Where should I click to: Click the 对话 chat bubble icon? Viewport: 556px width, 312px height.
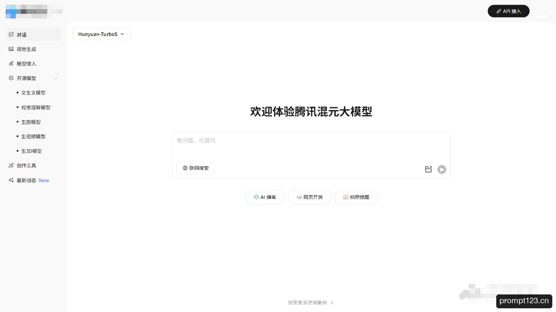(11, 35)
